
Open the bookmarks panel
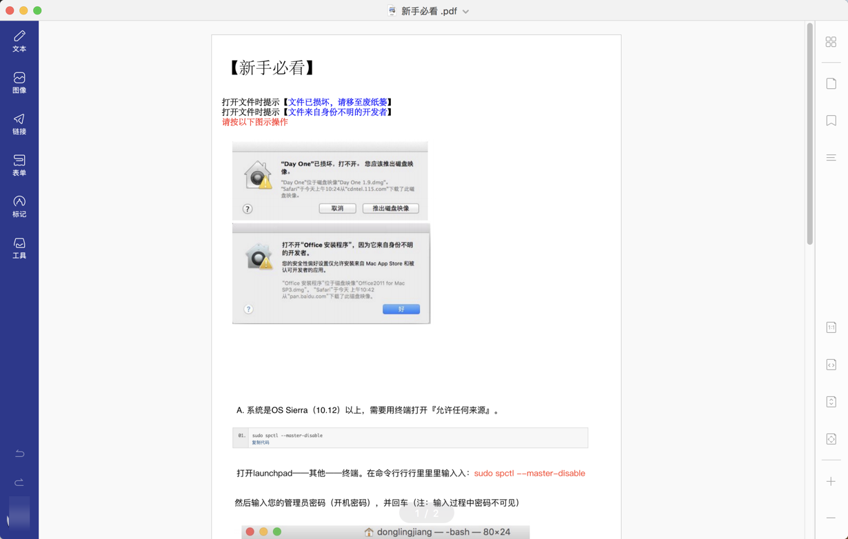[831, 121]
